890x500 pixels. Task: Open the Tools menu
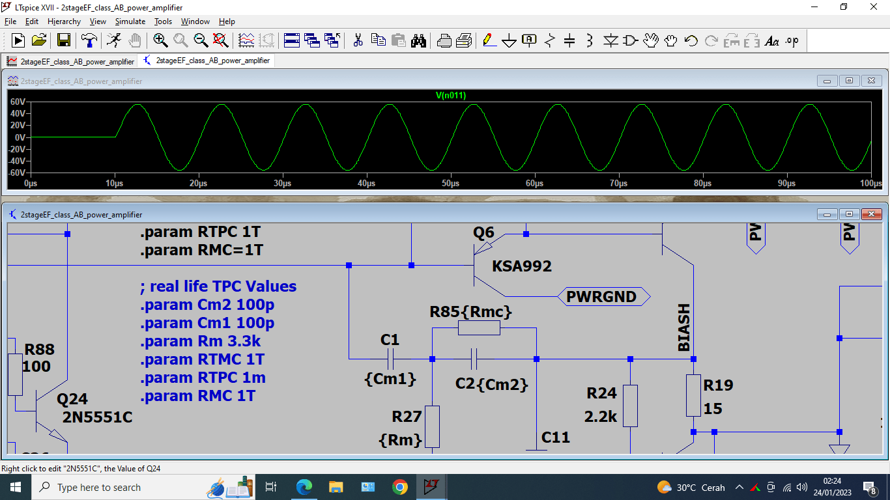pos(163,21)
